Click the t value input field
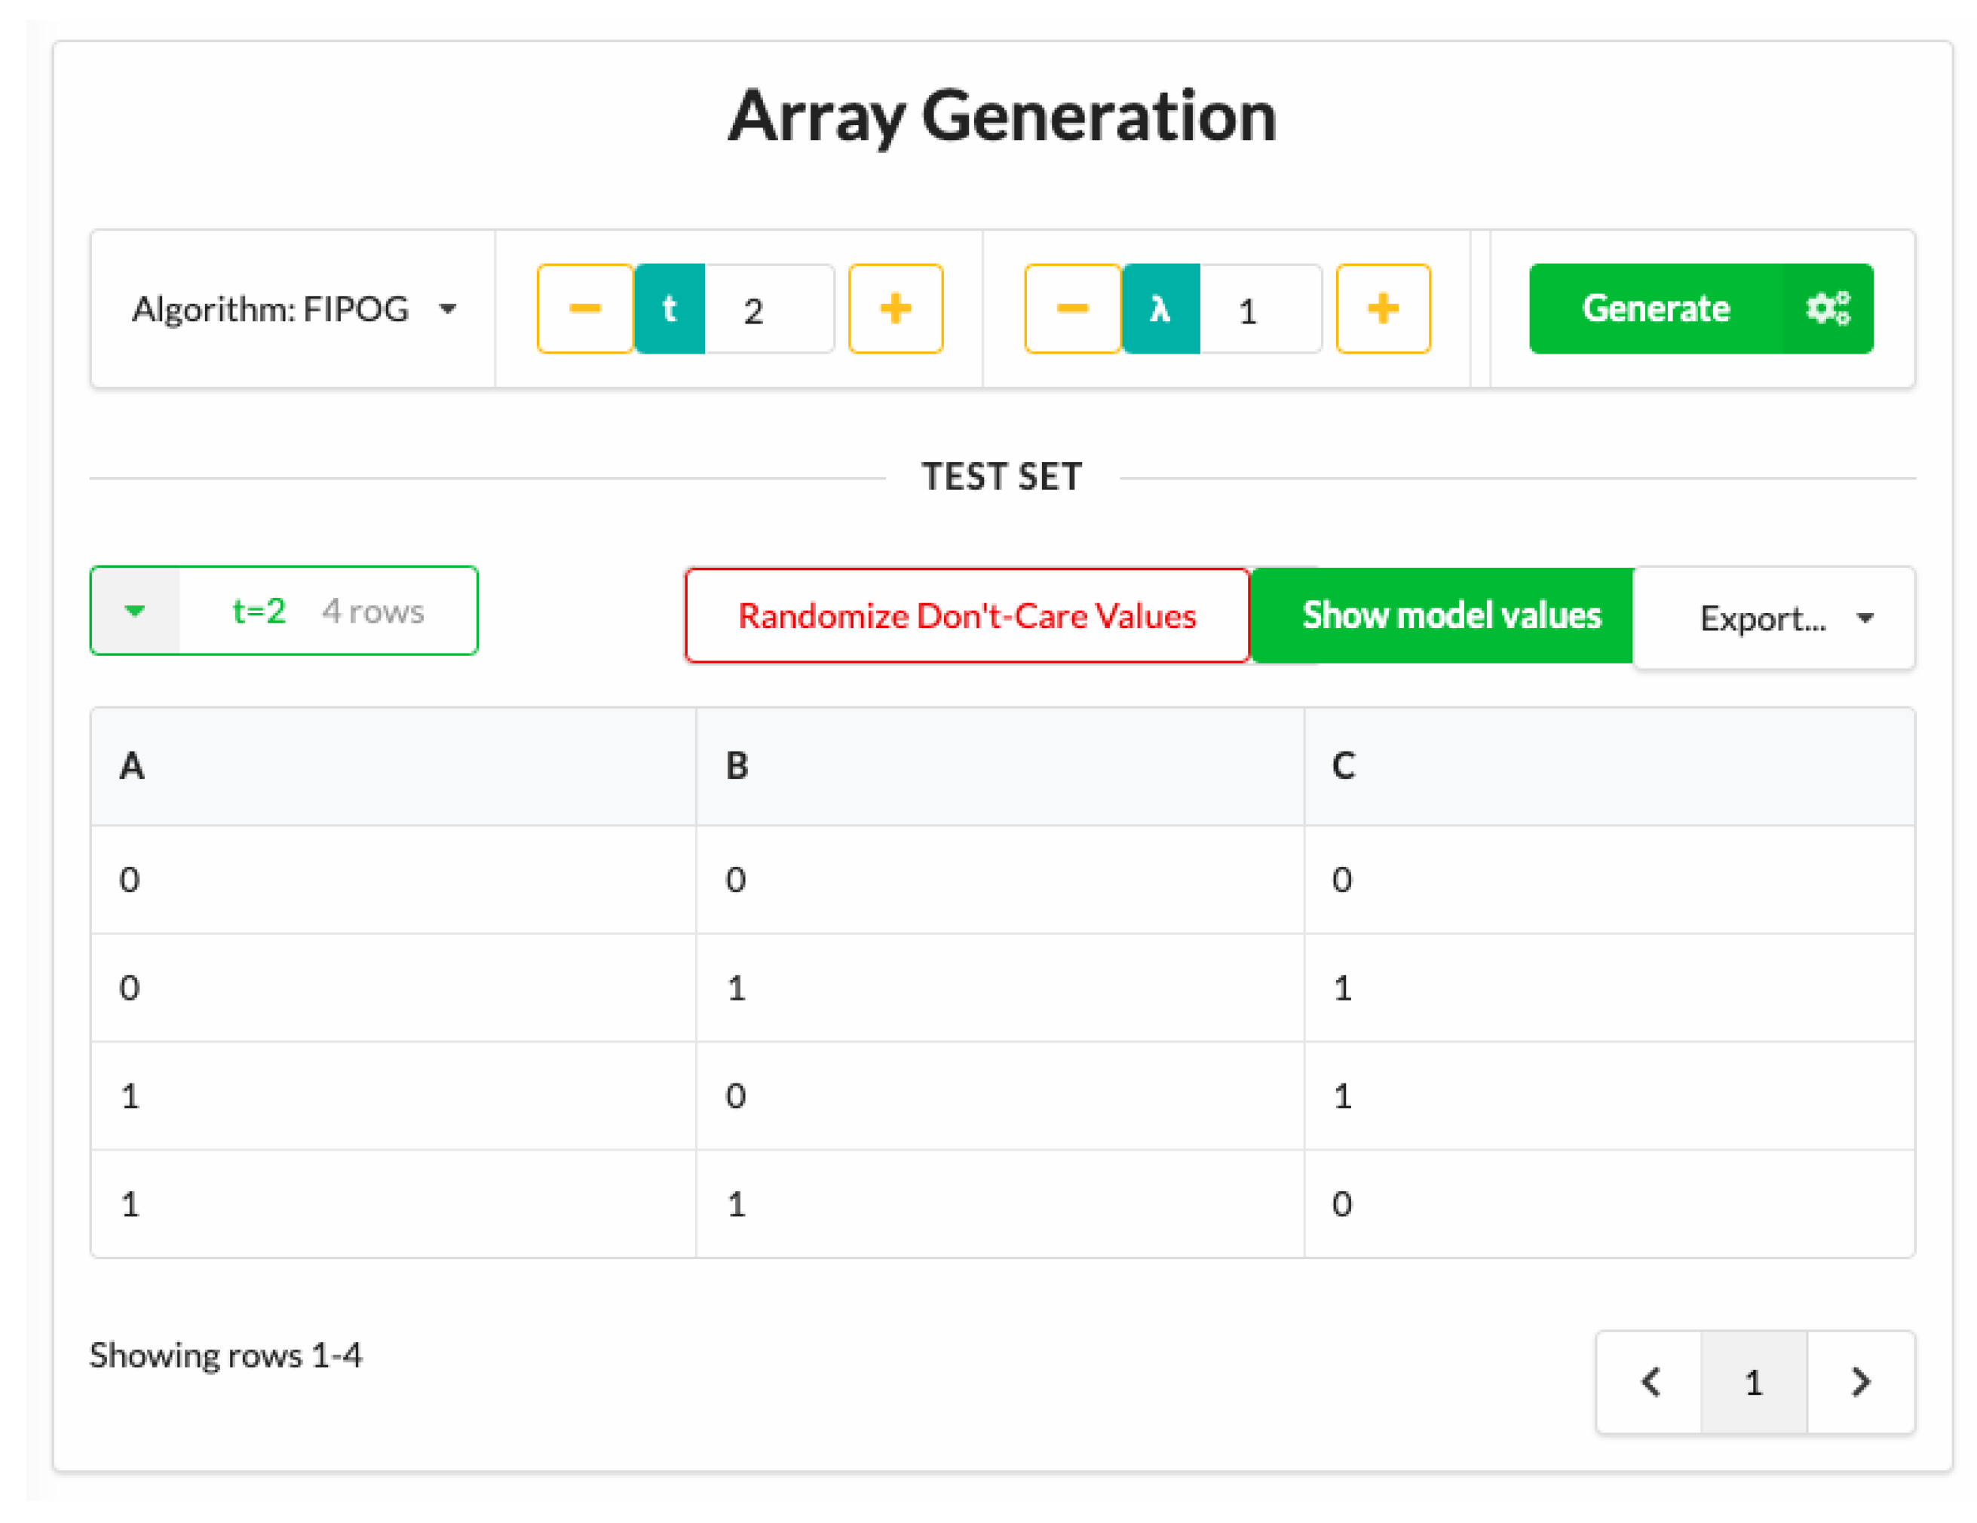This screenshot has height=1523, width=1977. (x=768, y=309)
